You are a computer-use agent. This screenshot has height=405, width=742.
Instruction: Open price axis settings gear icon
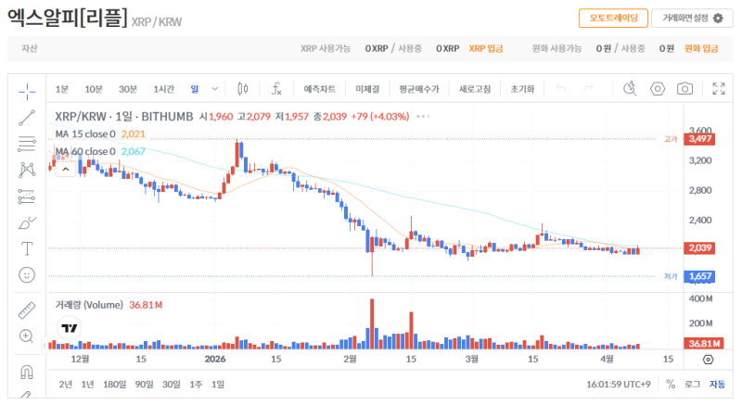click(708, 360)
